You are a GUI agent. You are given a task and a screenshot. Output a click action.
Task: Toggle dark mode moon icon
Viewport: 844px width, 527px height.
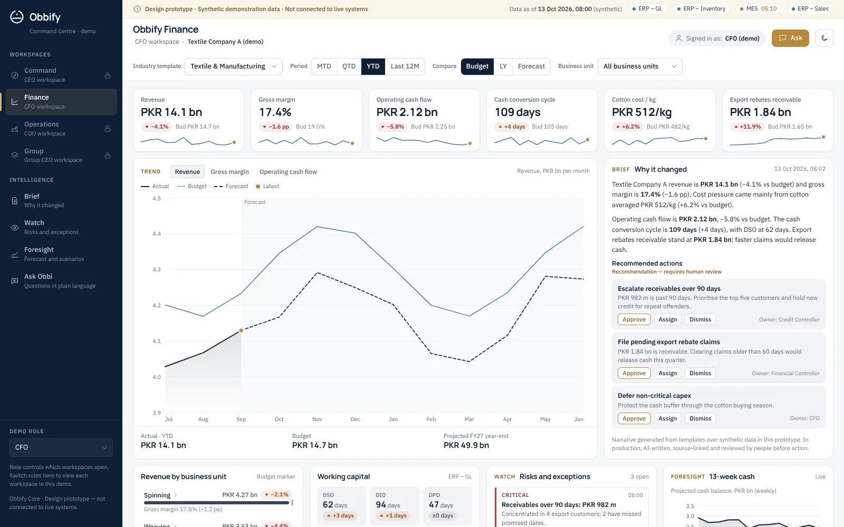coord(824,38)
